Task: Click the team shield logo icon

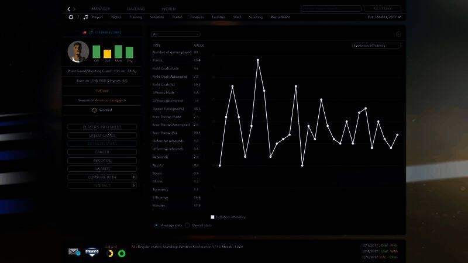Action: [x=91, y=252]
